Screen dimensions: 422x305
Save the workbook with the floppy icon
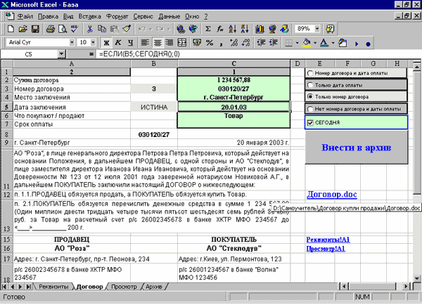click(x=35, y=29)
